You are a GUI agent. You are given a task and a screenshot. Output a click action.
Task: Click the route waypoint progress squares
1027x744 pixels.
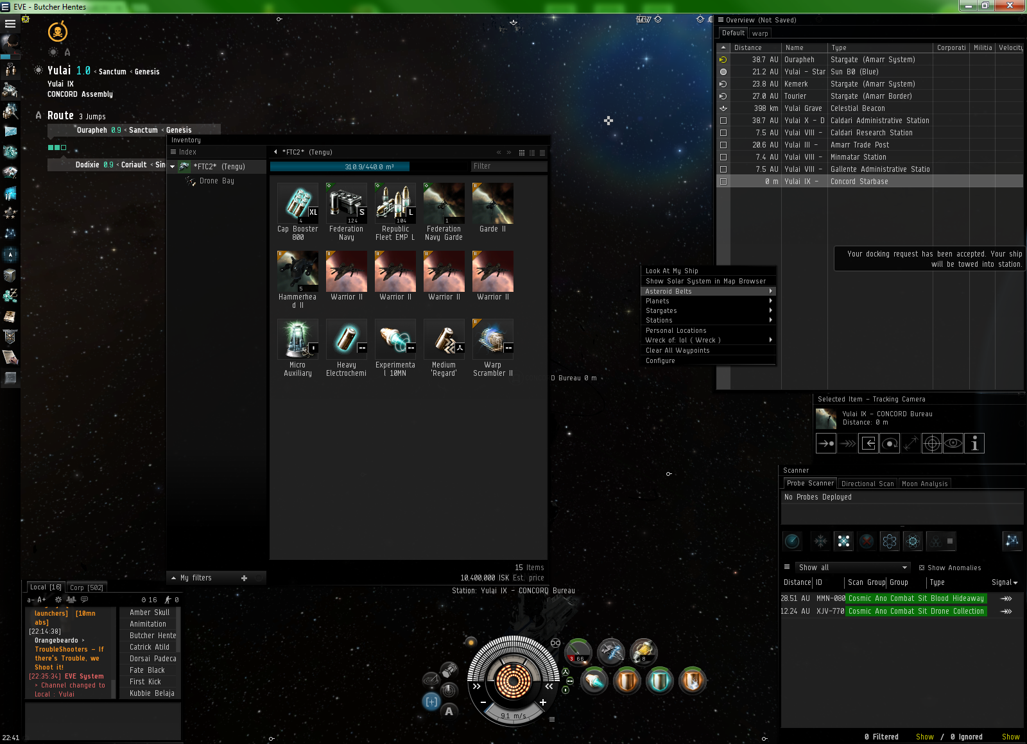pos(57,148)
